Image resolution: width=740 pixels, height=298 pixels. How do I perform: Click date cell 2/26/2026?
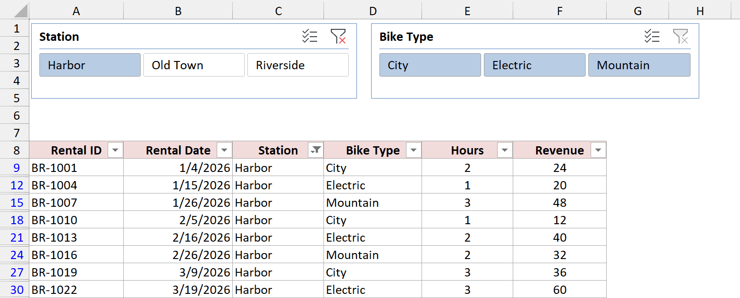tap(178, 254)
